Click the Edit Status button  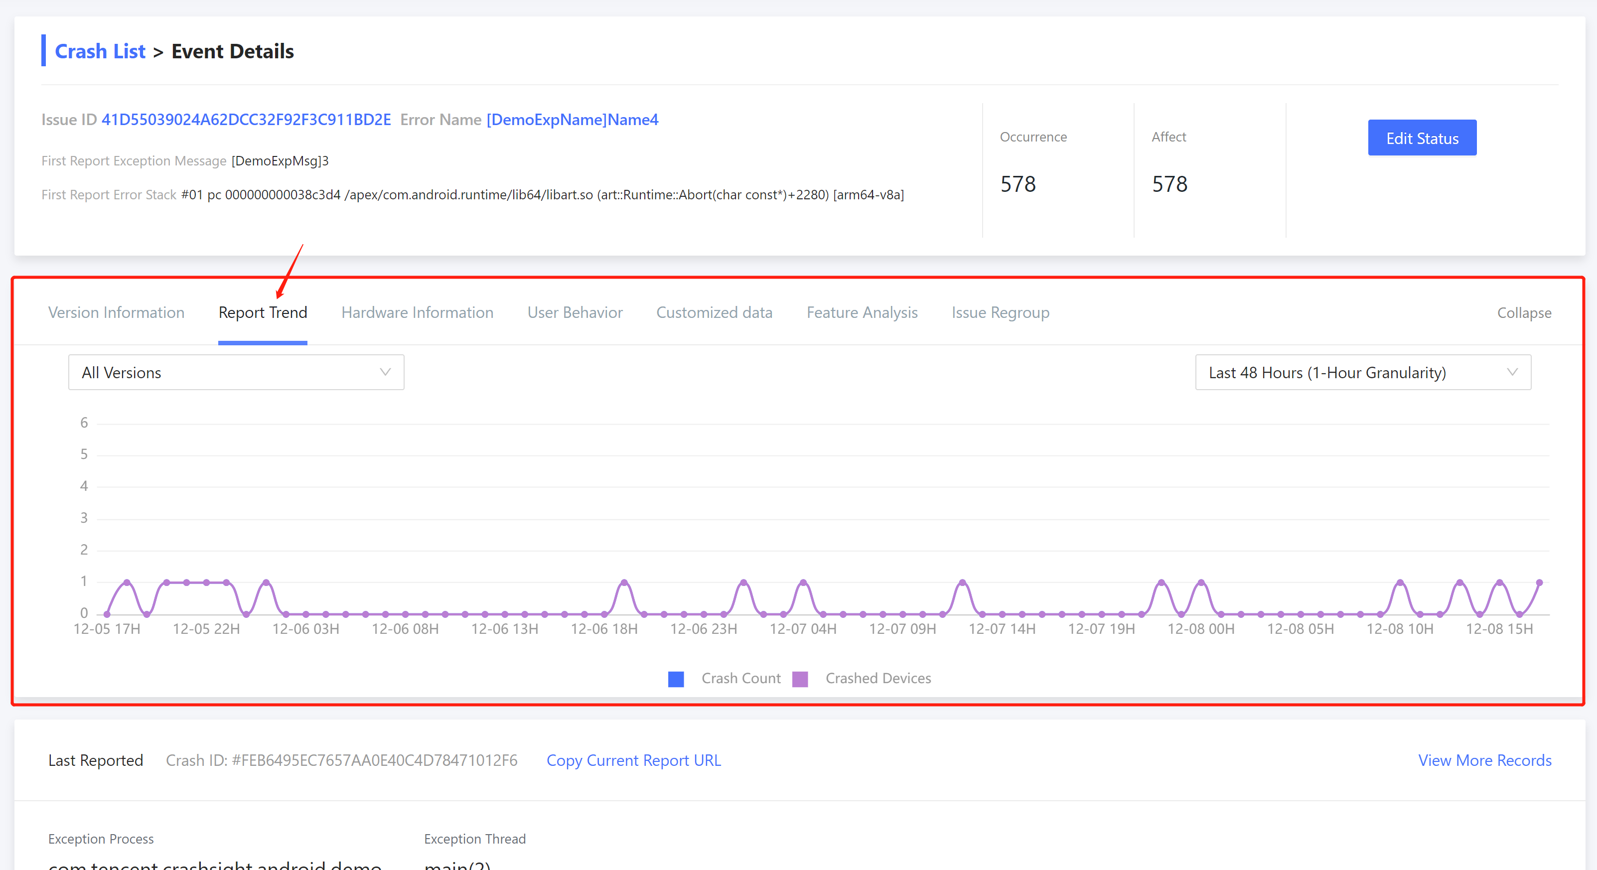(1422, 138)
